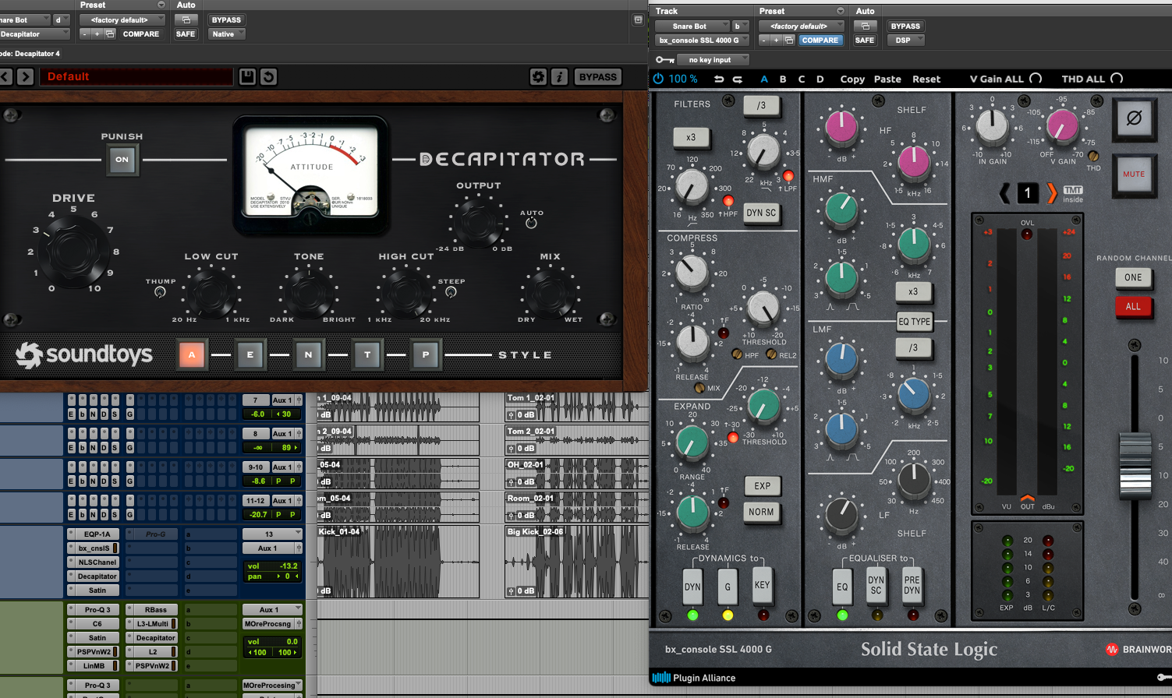Click Copy in the bx_console toolbar
The width and height of the screenshot is (1172, 698).
click(852, 79)
